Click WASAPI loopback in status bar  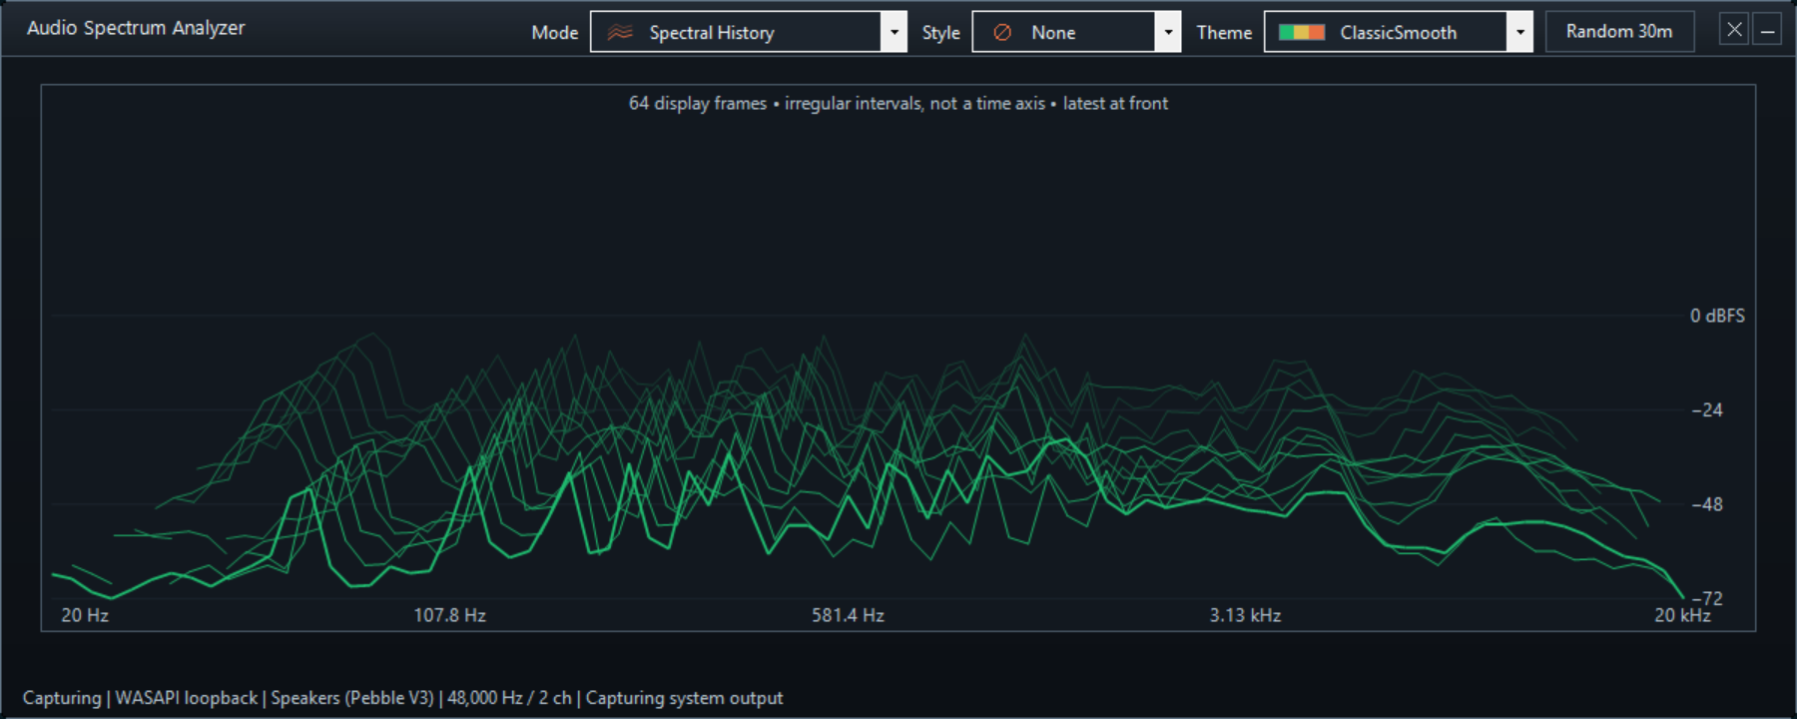[x=187, y=698]
